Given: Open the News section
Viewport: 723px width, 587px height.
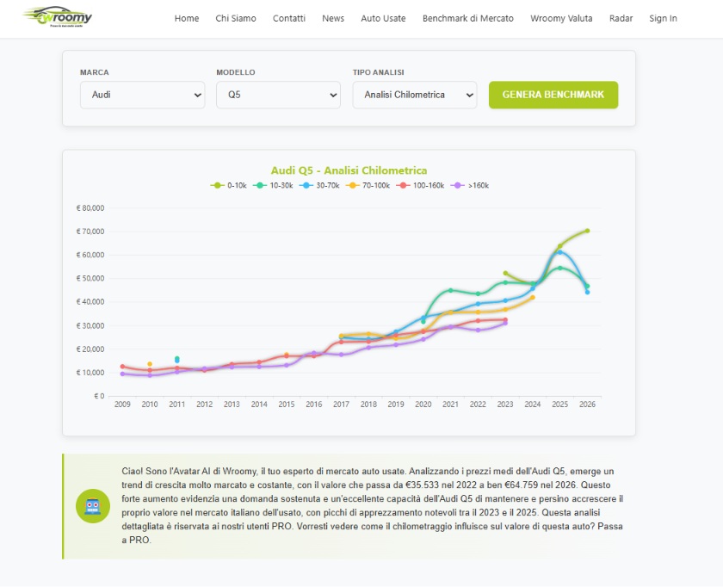Looking at the screenshot, I should pyautogui.click(x=333, y=18).
